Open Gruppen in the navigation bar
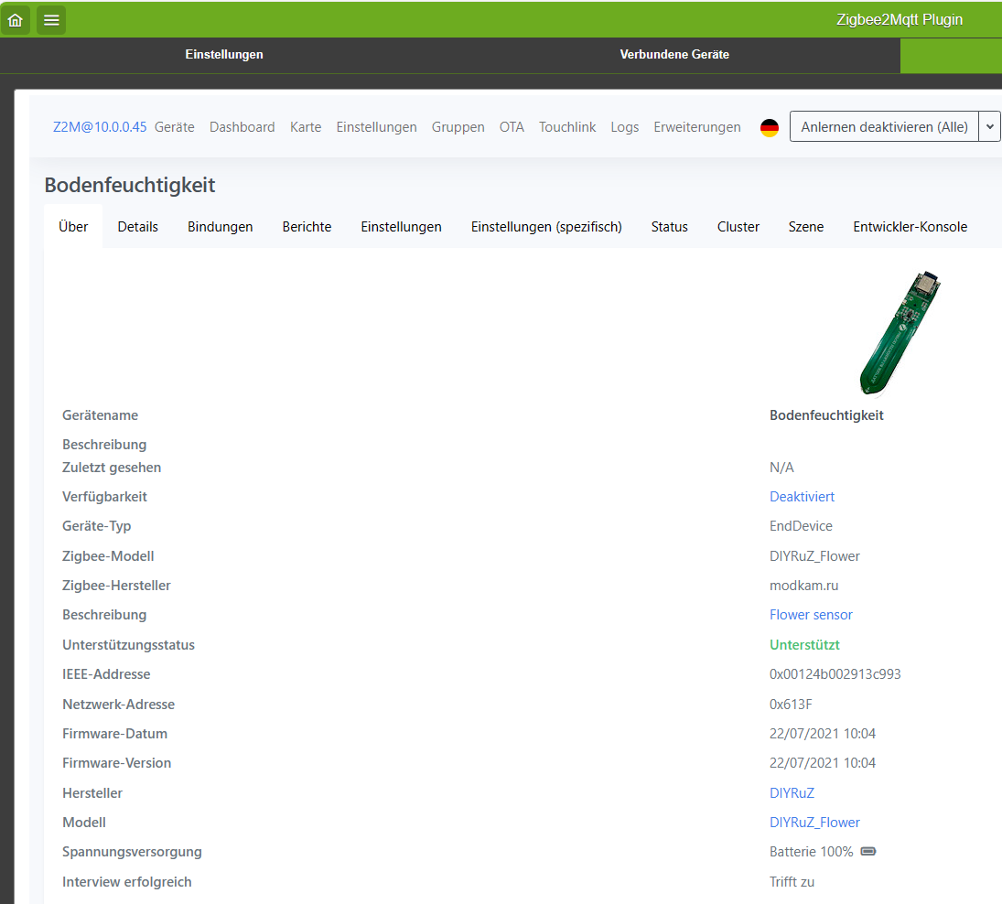Screen dimensions: 1002x904 458,127
